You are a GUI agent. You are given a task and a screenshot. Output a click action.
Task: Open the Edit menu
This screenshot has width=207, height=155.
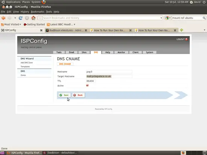(9, 12)
